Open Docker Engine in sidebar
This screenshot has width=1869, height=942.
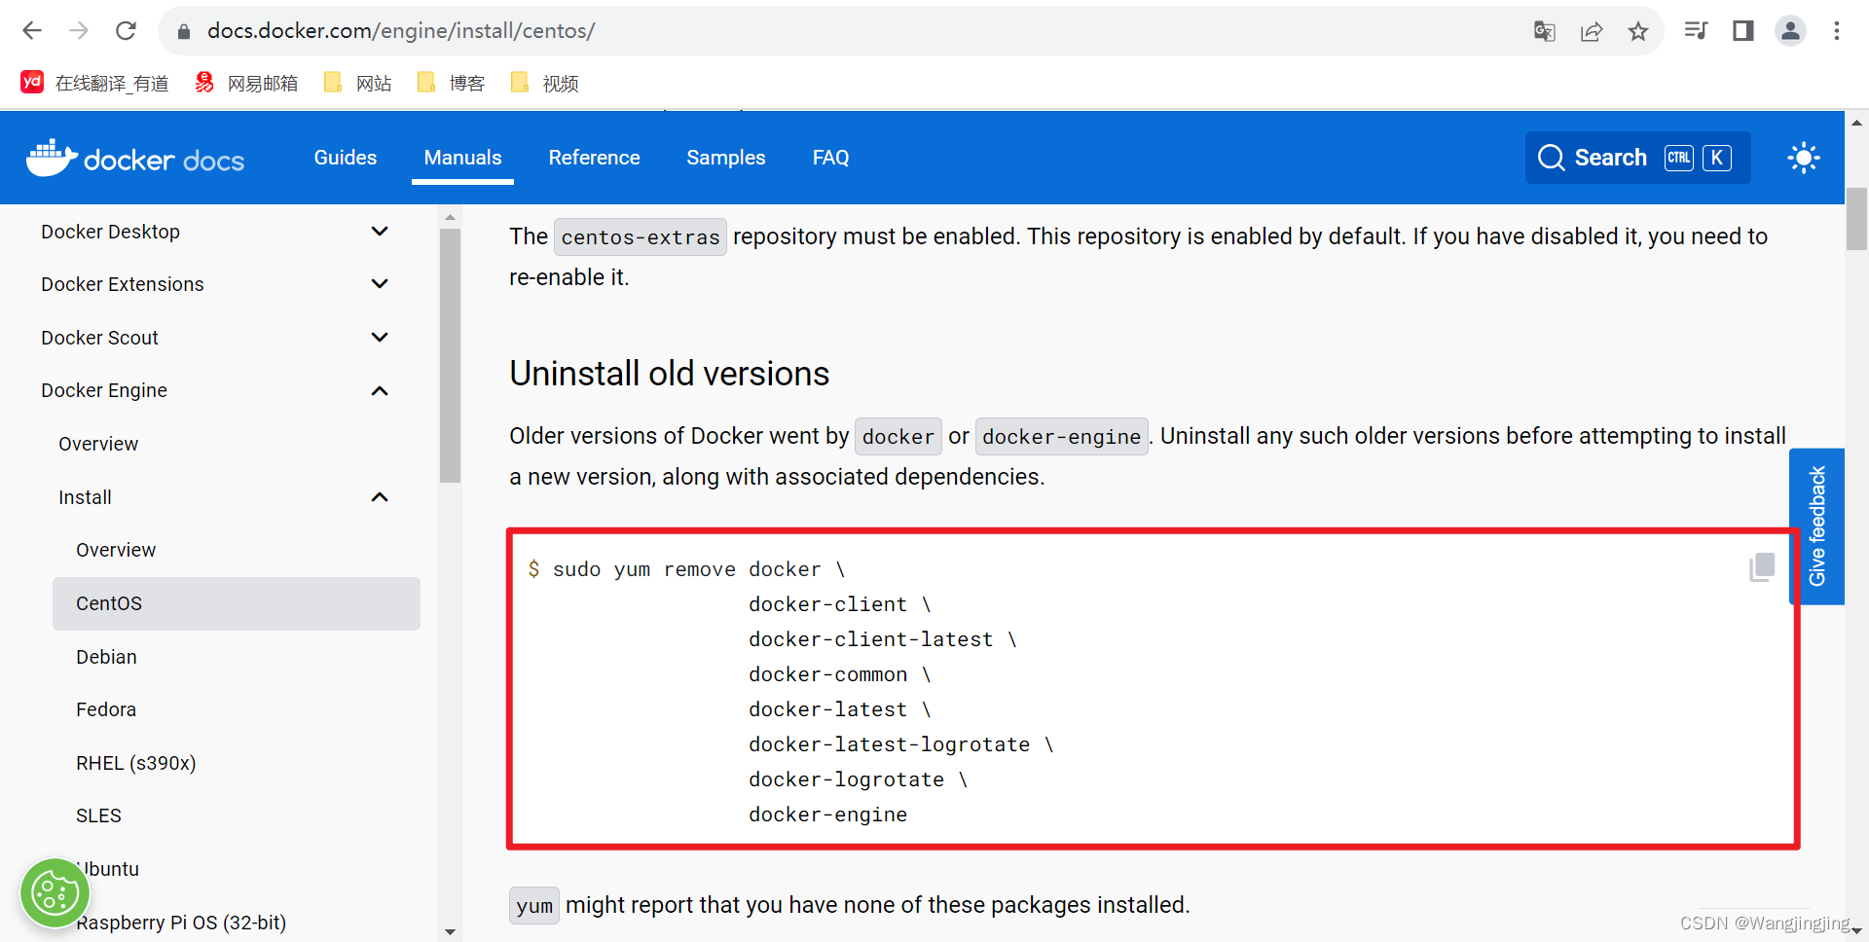tap(104, 390)
